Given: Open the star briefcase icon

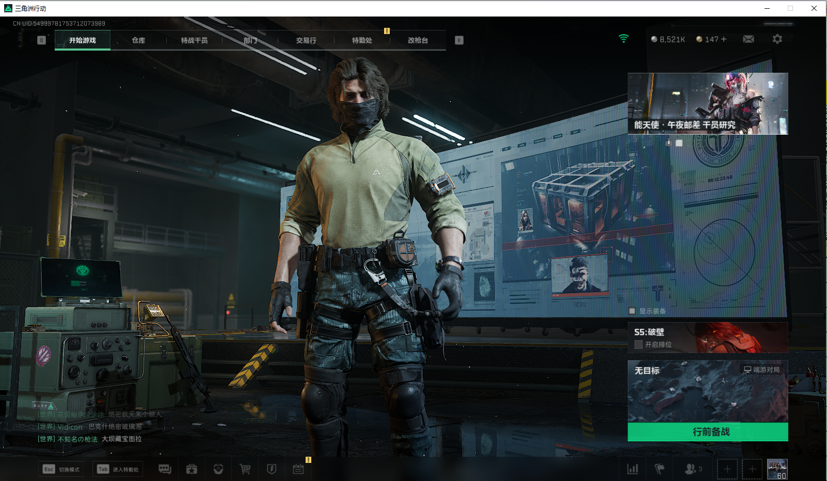Looking at the screenshot, I should [x=192, y=469].
